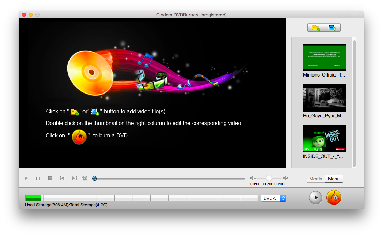Stop the video with stop icon
This screenshot has width=383, height=236.
pyautogui.click(x=50, y=178)
